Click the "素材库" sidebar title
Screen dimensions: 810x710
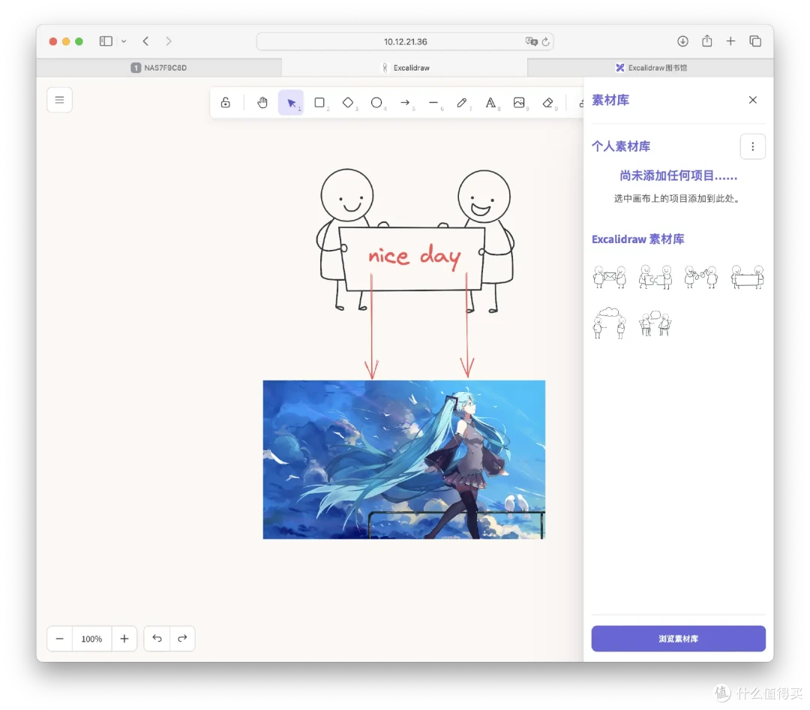click(610, 101)
